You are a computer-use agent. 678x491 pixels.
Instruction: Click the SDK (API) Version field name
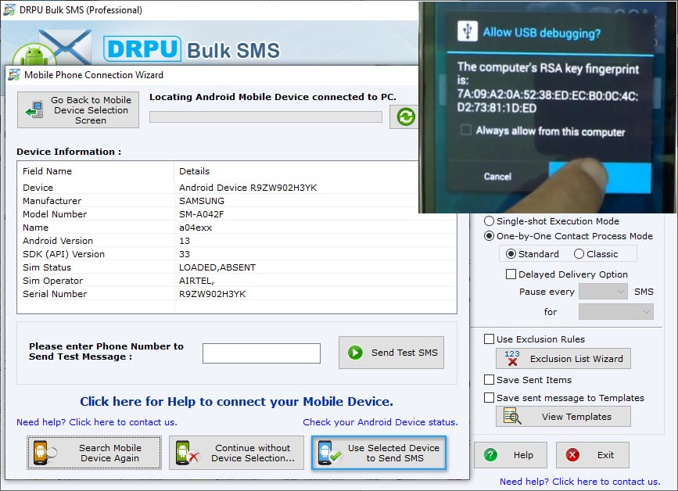(x=63, y=254)
